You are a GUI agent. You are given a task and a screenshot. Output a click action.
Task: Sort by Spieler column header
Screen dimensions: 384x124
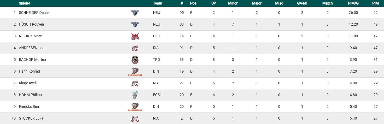24,3
